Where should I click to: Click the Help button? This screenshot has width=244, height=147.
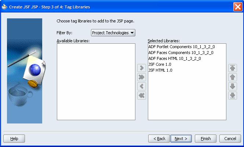tap(14, 139)
